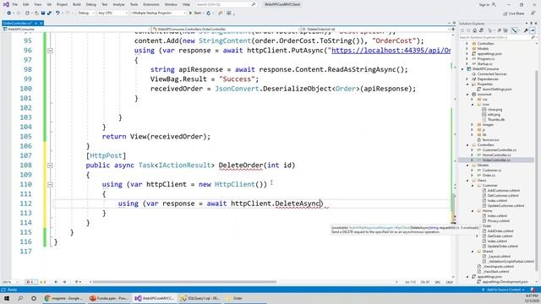541x304 pixels.
Task: Click the search magnifier icon in title bar
Action: (254, 4)
